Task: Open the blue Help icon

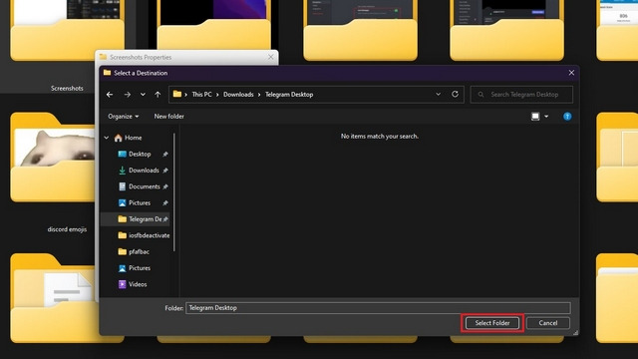Action: pyautogui.click(x=567, y=117)
